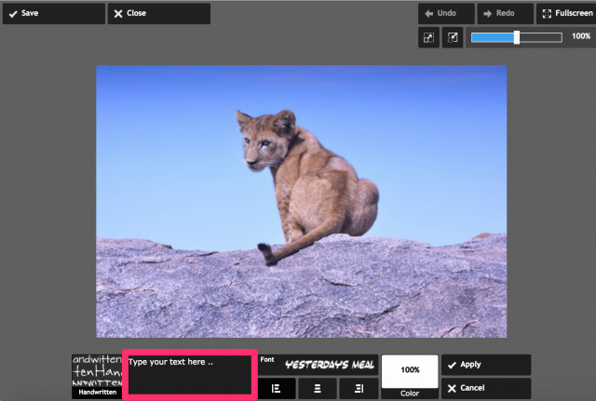Open the white Color swatch picker
Viewport: 596px width, 401px height.
point(410,370)
